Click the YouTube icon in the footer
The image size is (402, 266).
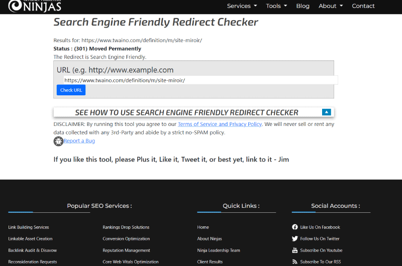[295, 250]
